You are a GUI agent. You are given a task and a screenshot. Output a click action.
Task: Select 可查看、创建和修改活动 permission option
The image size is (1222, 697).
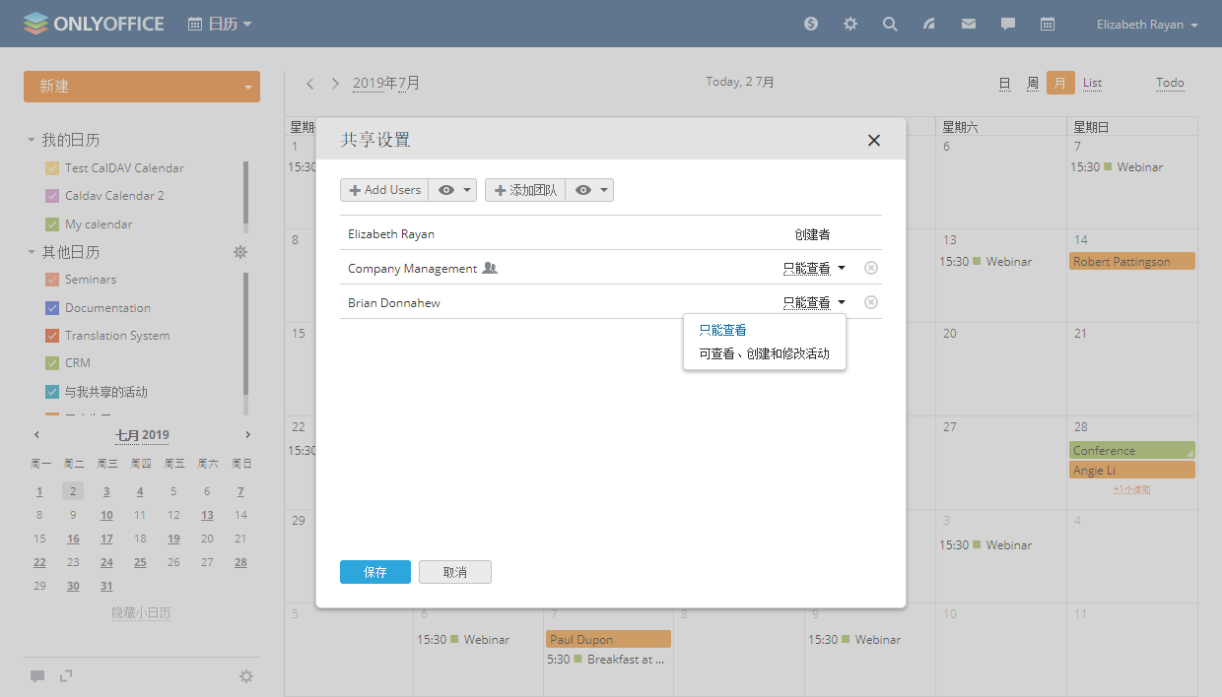pos(764,353)
